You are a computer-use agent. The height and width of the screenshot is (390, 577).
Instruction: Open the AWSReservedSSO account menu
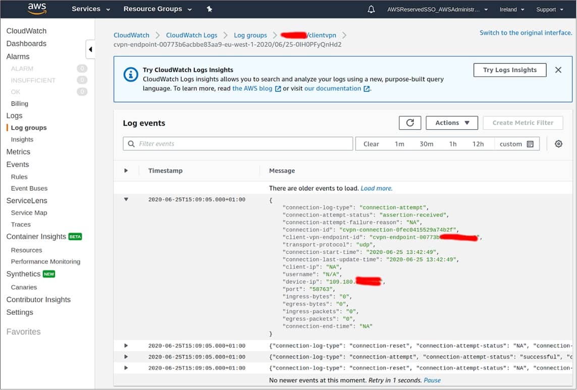pos(437,10)
